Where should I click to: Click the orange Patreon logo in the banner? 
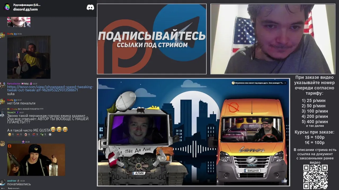(124, 46)
